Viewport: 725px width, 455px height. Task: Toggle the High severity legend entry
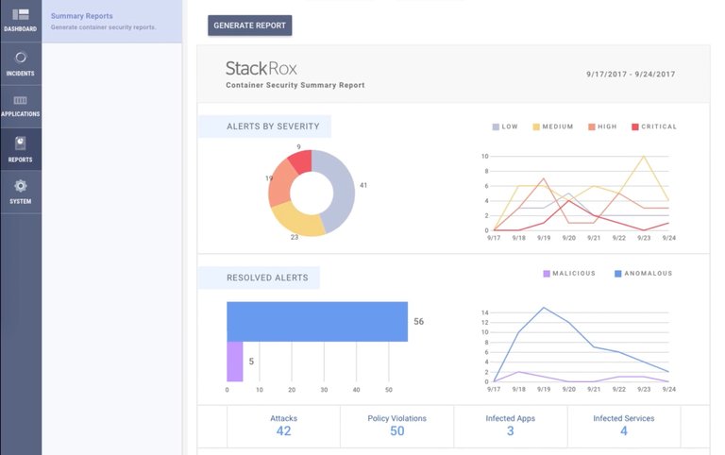(602, 126)
